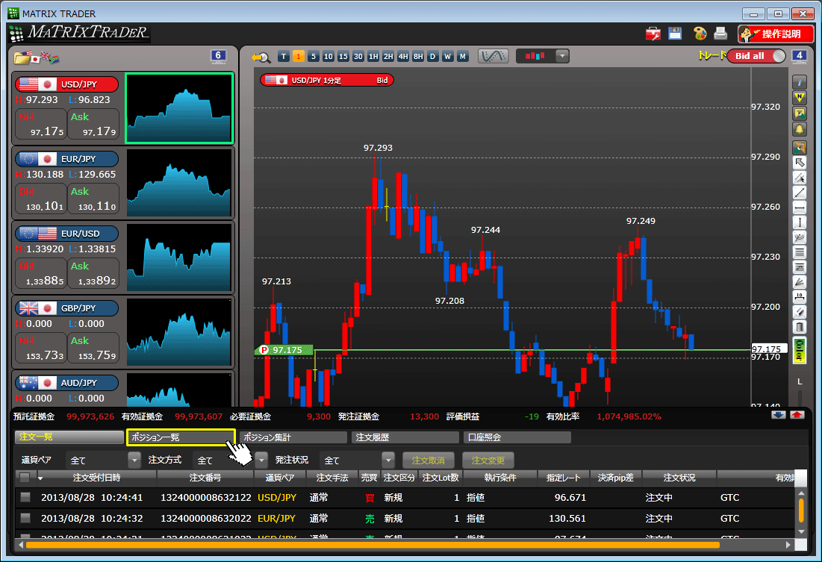This screenshot has height=562, width=822.
Task: Click the P 97.175 position marker on chart
Action: [x=284, y=350]
